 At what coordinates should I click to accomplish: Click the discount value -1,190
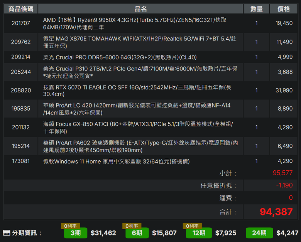coord(284,185)
